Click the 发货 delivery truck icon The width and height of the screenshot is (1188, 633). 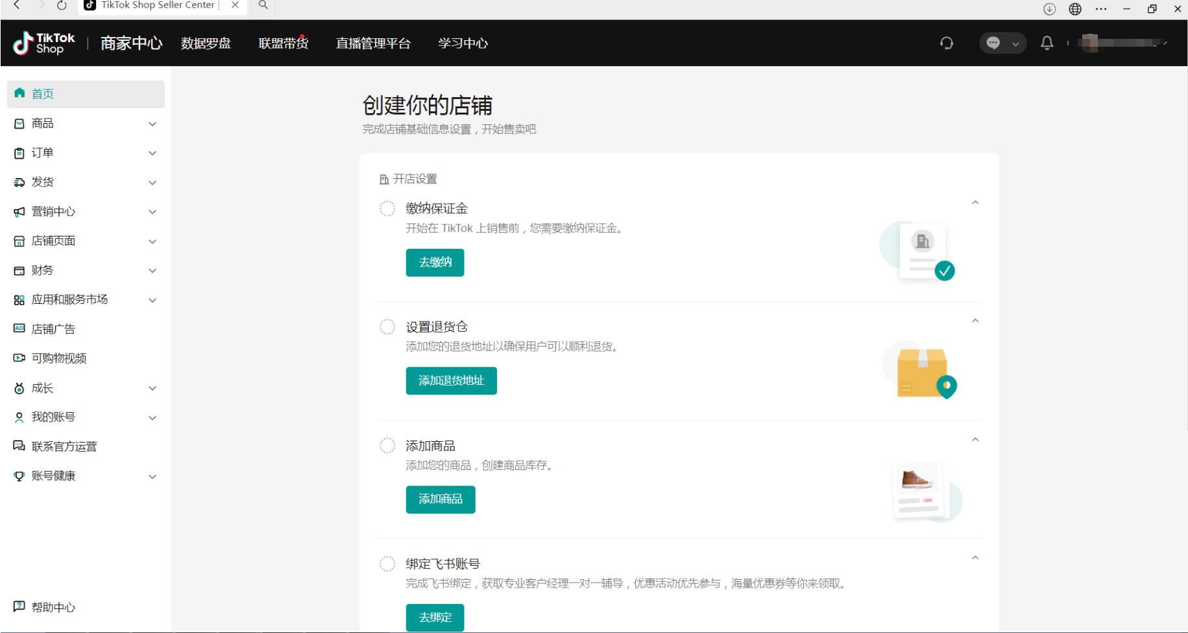pos(19,182)
